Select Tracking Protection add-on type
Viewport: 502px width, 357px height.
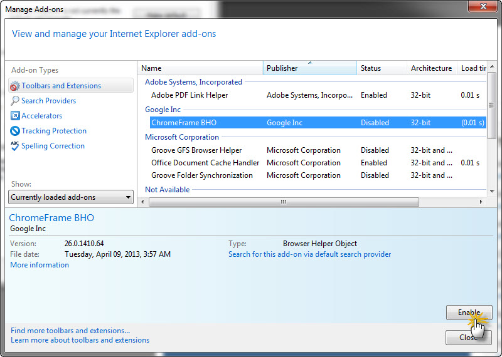(54, 131)
